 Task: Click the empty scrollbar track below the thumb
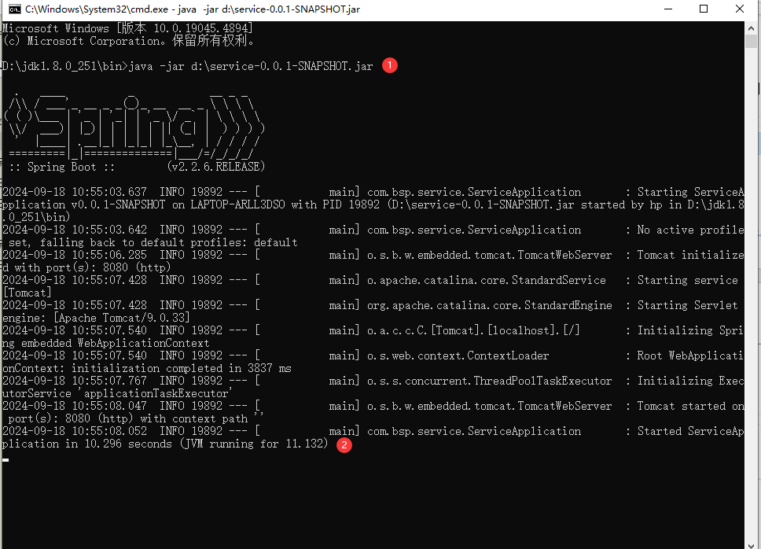(x=752, y=354)
